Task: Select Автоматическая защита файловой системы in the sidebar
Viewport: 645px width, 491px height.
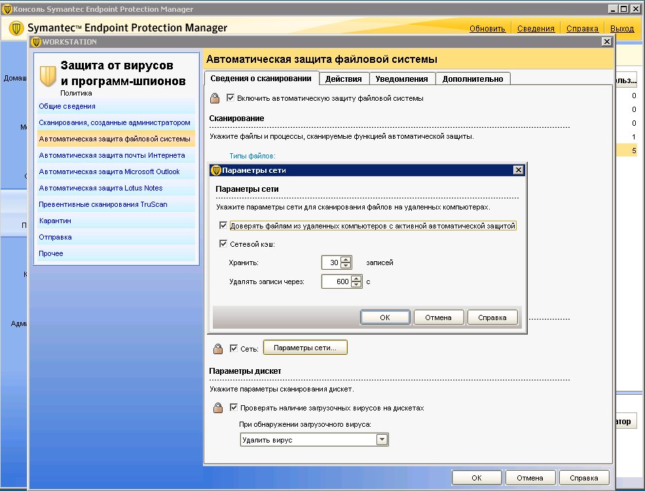Action: tap(116, 139)
